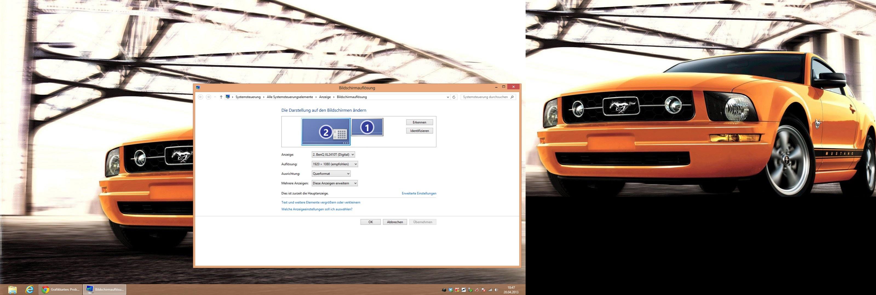Click the Action Center flag icon

[483, 290]
